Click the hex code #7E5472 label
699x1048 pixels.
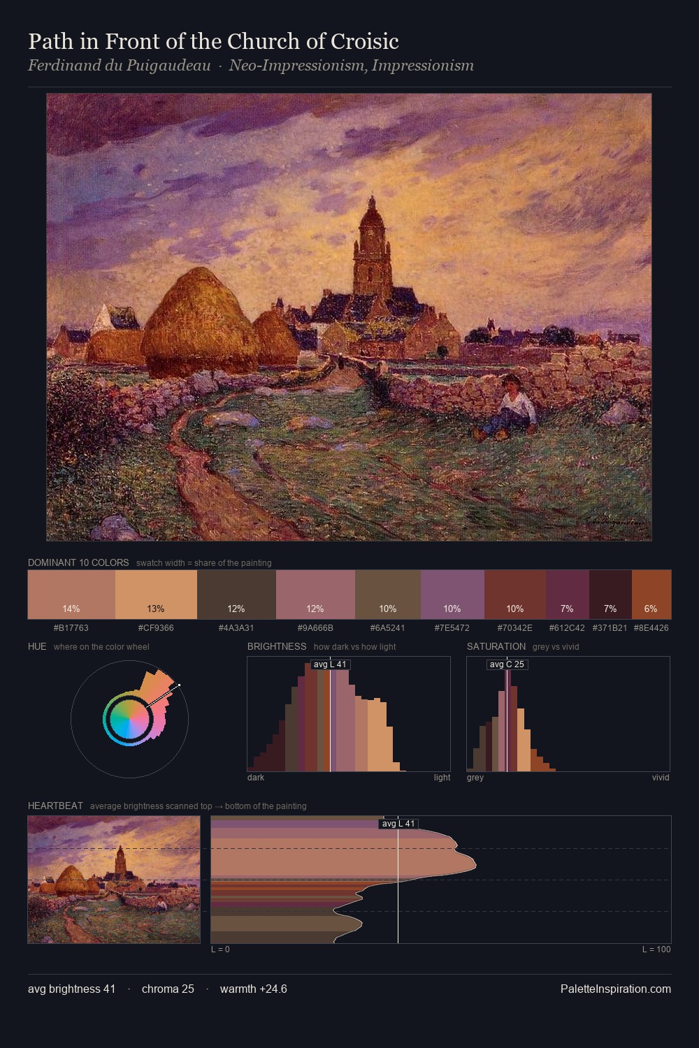pyautogui.click(x=452, y=627)
